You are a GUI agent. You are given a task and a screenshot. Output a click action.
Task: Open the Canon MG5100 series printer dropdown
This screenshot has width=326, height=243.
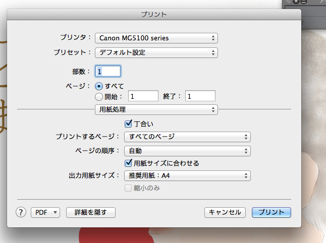pyautogui.click(x=156, y=38)
